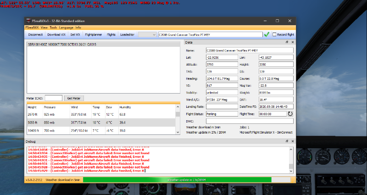Screen dimensions: 367x195
Task: Click the Lat value field
Action: click(x=222, y=57)
